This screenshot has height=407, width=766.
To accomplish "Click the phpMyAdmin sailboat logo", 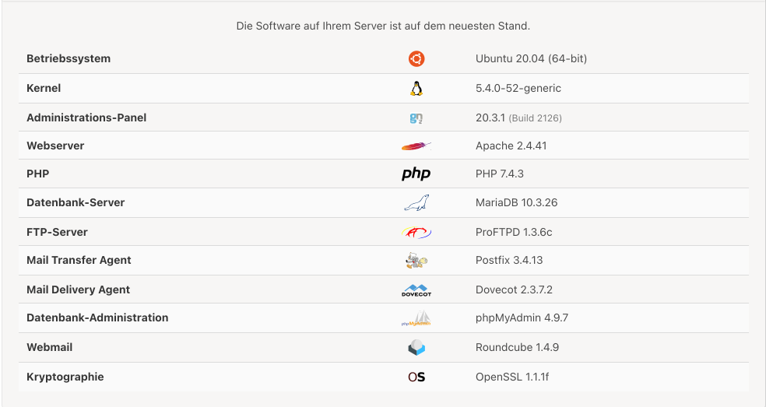I will tap(416, 318).
